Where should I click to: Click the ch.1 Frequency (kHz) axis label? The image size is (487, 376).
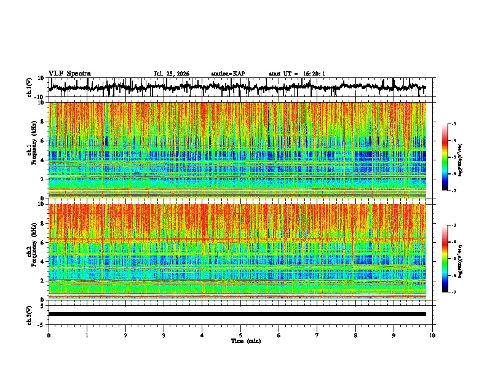[x=31, y=143]
